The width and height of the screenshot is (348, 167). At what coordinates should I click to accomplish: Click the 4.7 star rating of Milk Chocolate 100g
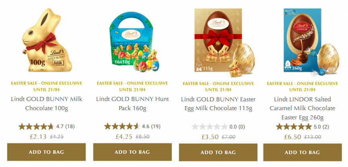36,127
